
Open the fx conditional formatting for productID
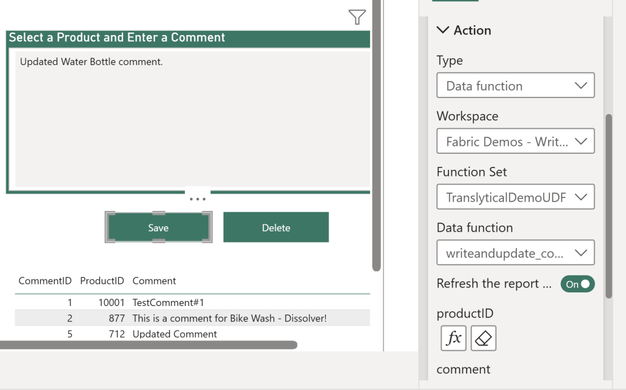tap(453, 338)
